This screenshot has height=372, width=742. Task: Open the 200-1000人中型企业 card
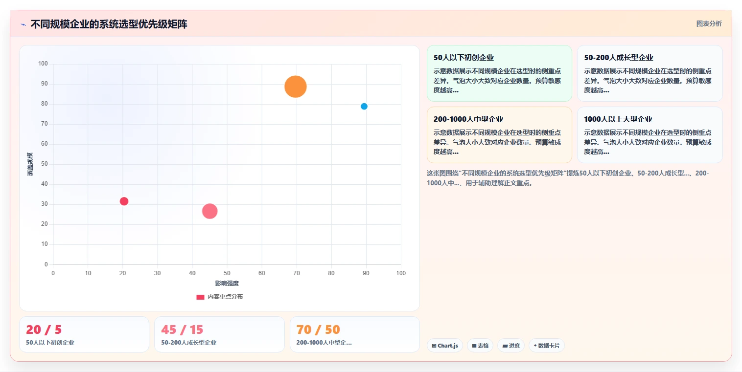499,135
